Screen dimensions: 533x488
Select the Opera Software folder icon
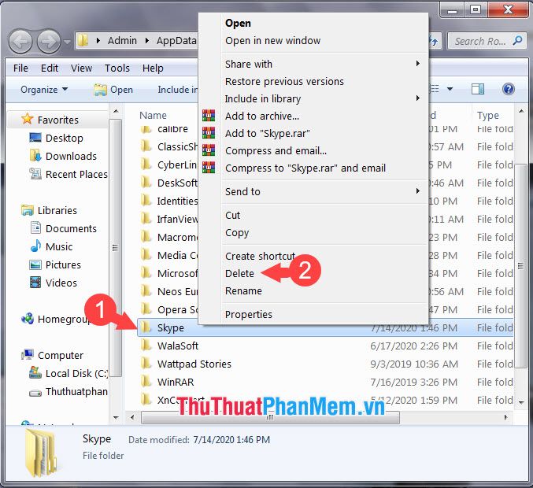pos(146,309)
